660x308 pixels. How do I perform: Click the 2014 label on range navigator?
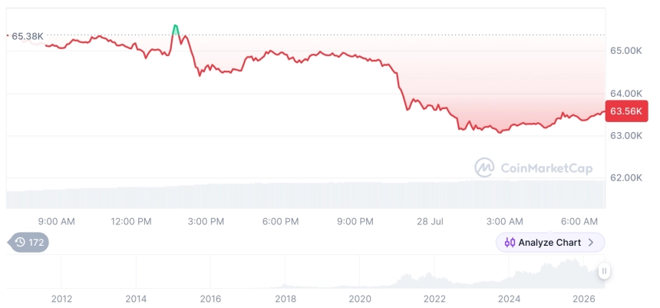coord(136,299)
